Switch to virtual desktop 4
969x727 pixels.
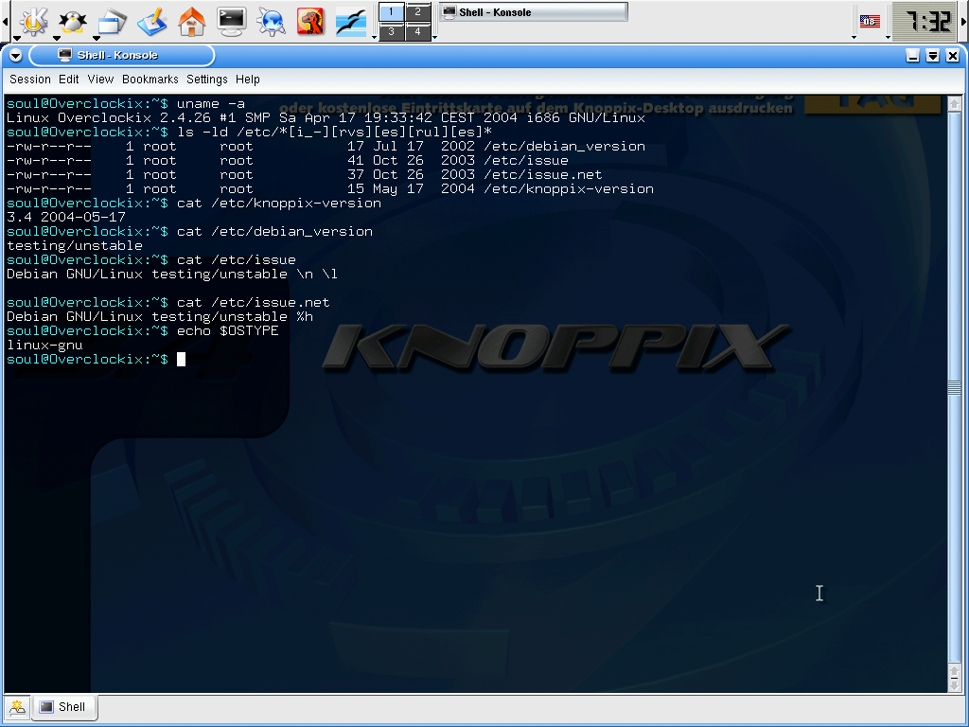[x=417, y=31]
